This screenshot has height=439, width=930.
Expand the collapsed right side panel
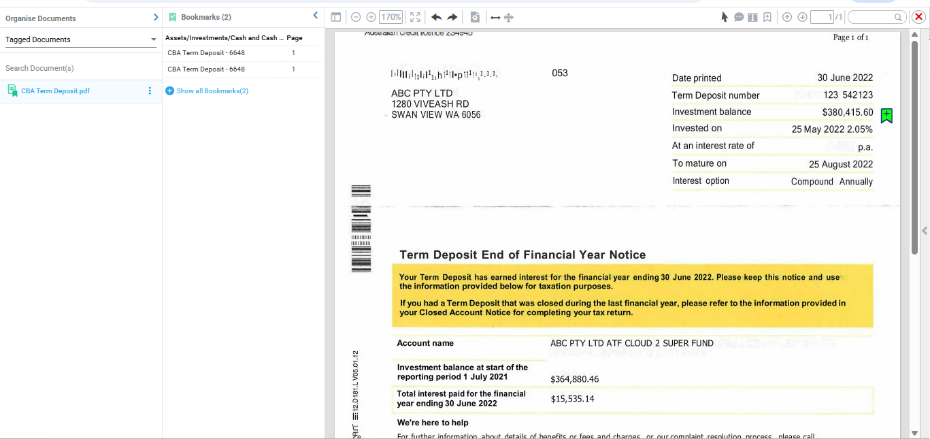[x=925, y=231]
